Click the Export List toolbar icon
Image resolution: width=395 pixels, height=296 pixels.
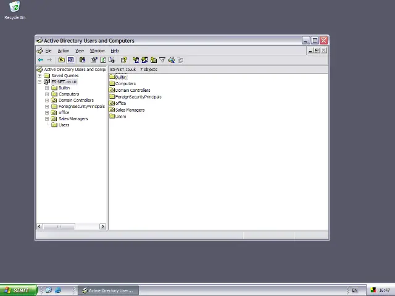pyautogui.click(x=112, y=60)
